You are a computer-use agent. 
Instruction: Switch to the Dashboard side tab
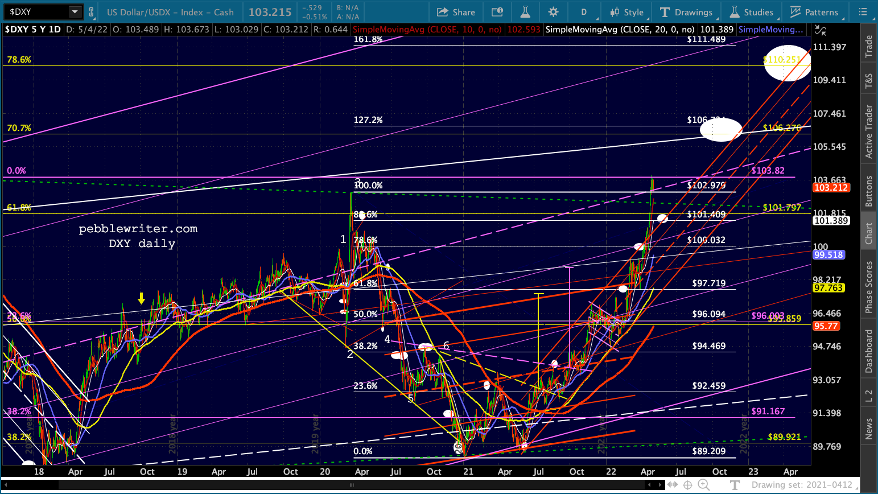[x=869, y=351]
